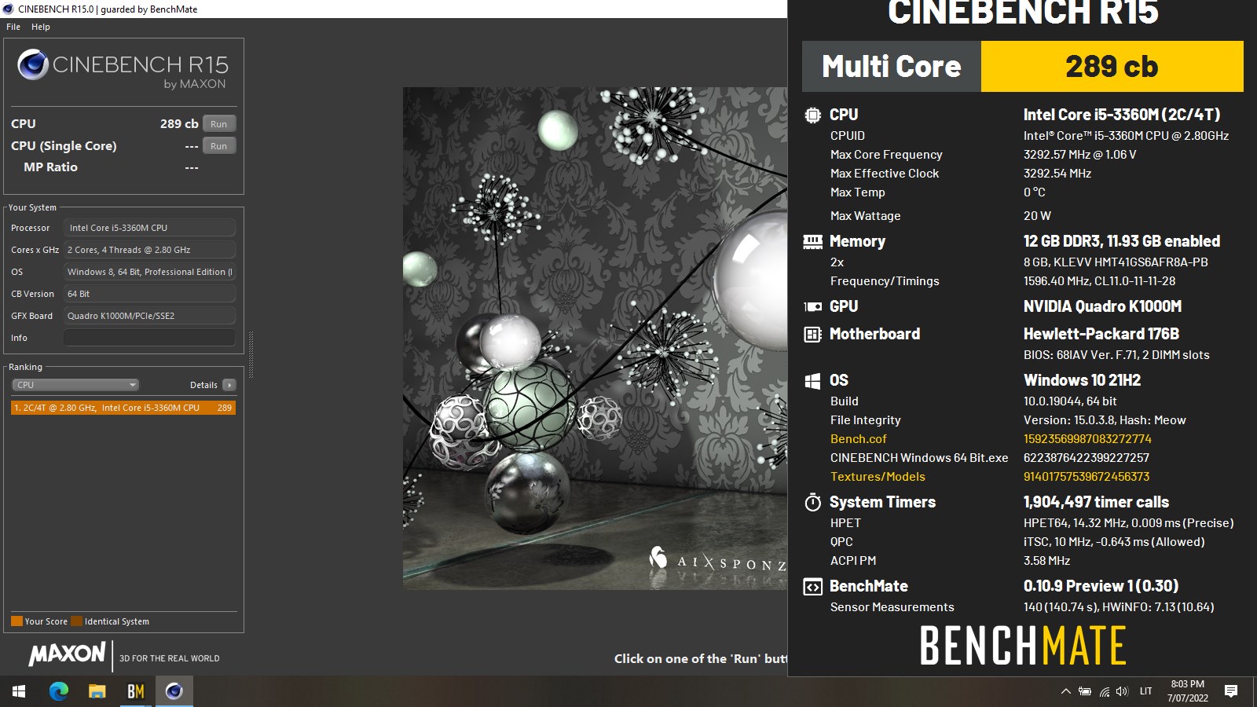Click the 1,904,497 timer calls text
Viewport: 1257px width, 707px height.
pyautogui.click(x=1096, y=502)
